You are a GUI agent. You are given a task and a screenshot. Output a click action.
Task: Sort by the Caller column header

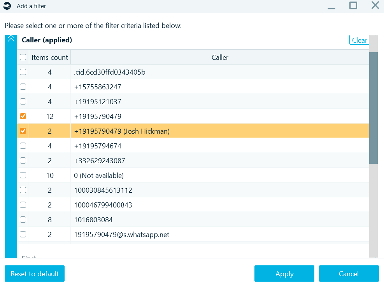[x=219, y=57]
